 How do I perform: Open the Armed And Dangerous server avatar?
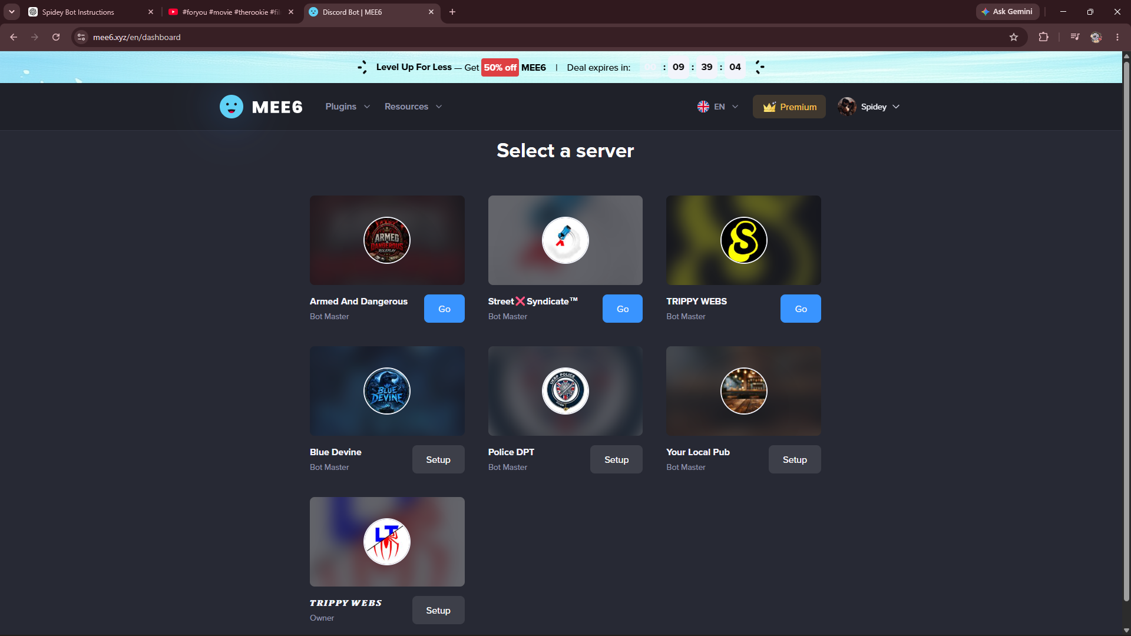(387, 240)
